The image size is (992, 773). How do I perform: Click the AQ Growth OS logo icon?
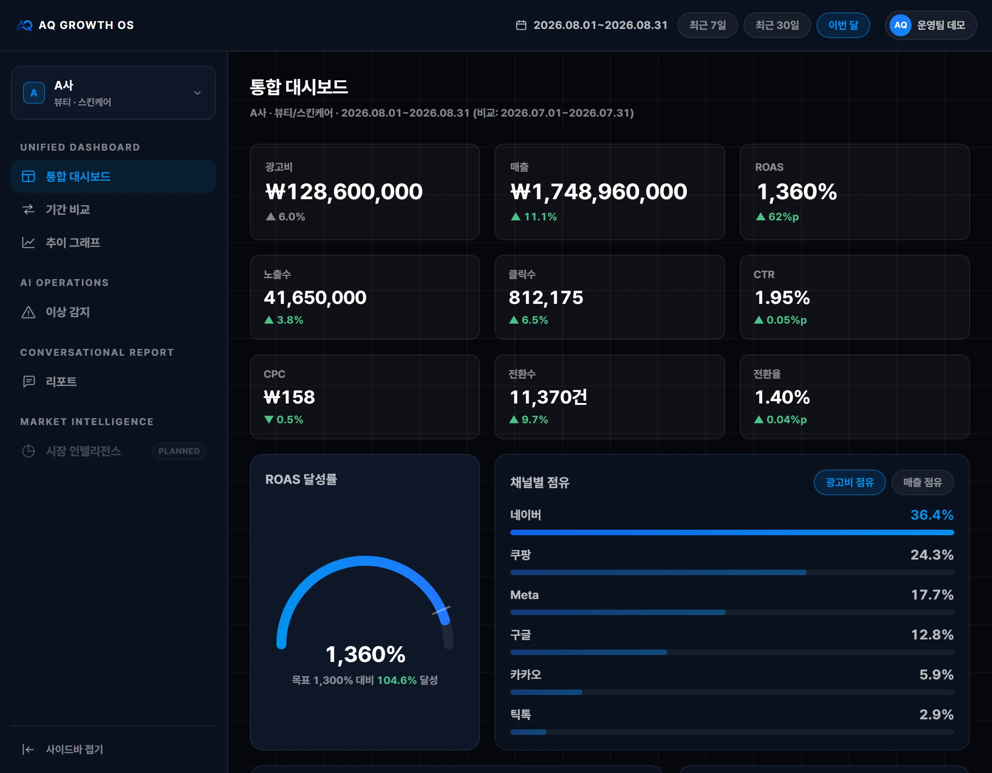(x=24, y=25)
